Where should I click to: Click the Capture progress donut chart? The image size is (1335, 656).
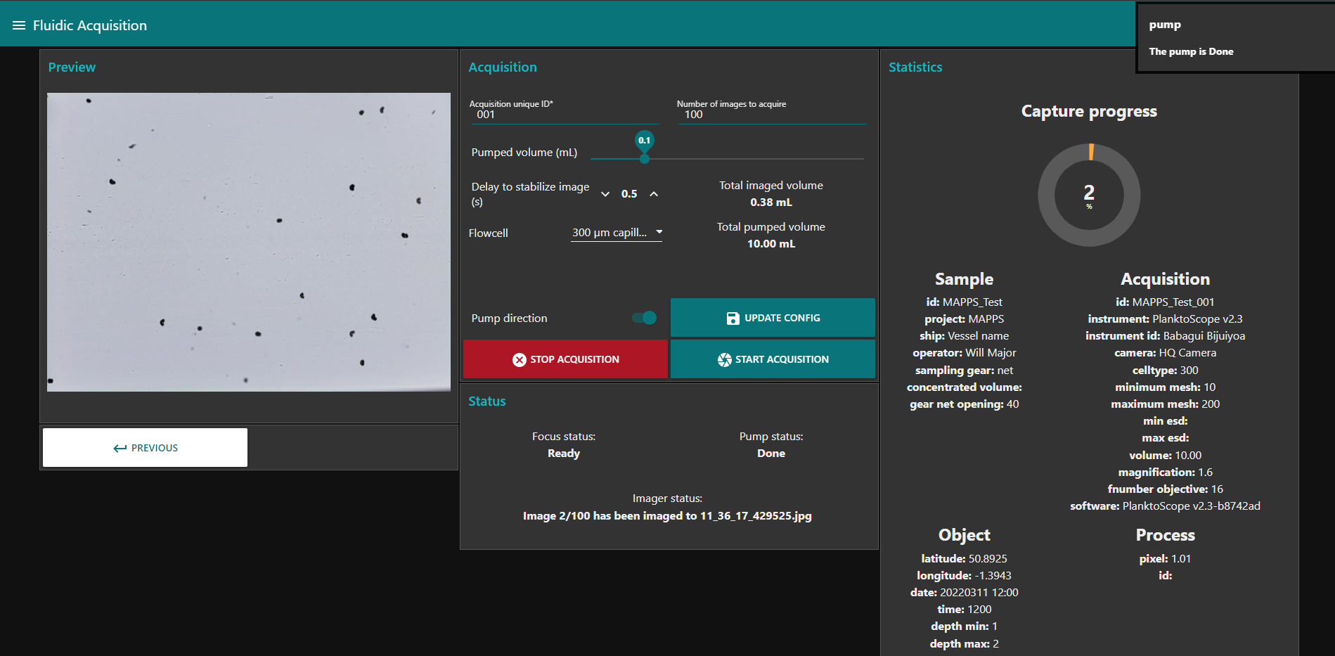point(1089,195)
